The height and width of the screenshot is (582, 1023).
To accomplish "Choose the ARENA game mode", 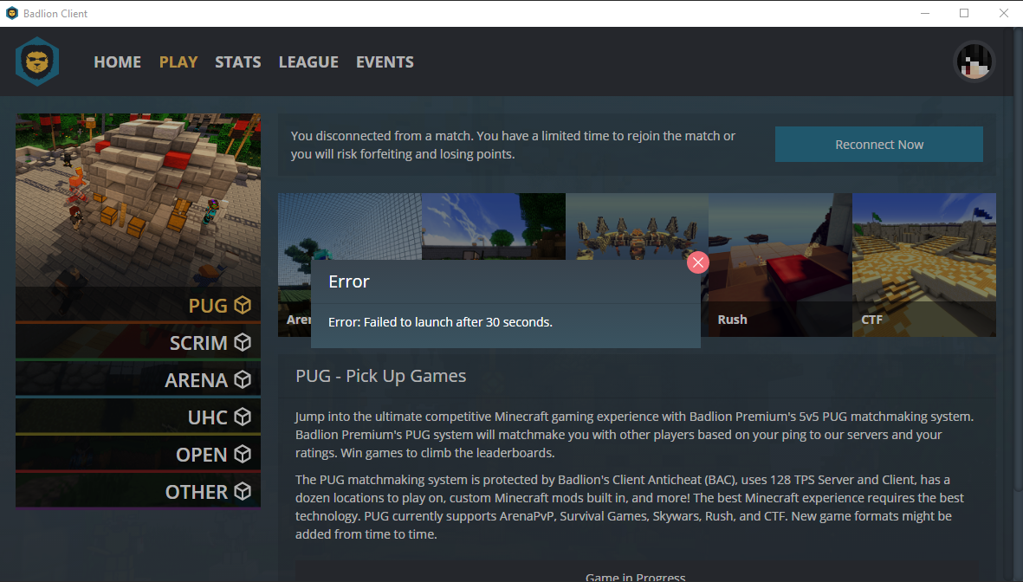I will tap(139, 379).
